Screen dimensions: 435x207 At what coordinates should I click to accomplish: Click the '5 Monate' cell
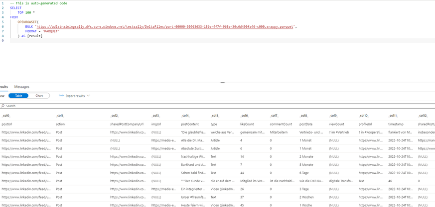point(306,165)
